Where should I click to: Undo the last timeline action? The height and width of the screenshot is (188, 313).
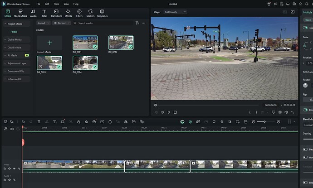click(23, 121)
